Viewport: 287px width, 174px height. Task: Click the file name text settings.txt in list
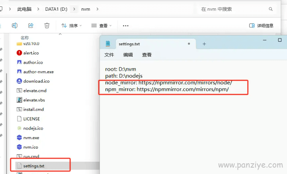34,166
